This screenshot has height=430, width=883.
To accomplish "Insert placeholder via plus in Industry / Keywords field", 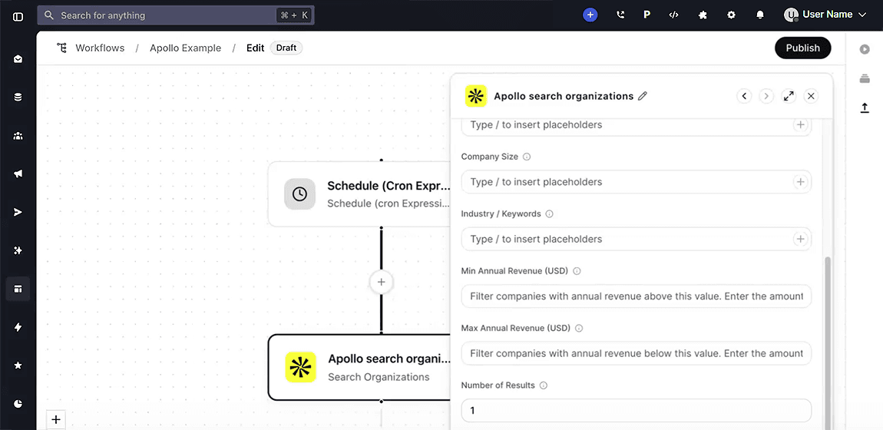I will tap(799, 240).
